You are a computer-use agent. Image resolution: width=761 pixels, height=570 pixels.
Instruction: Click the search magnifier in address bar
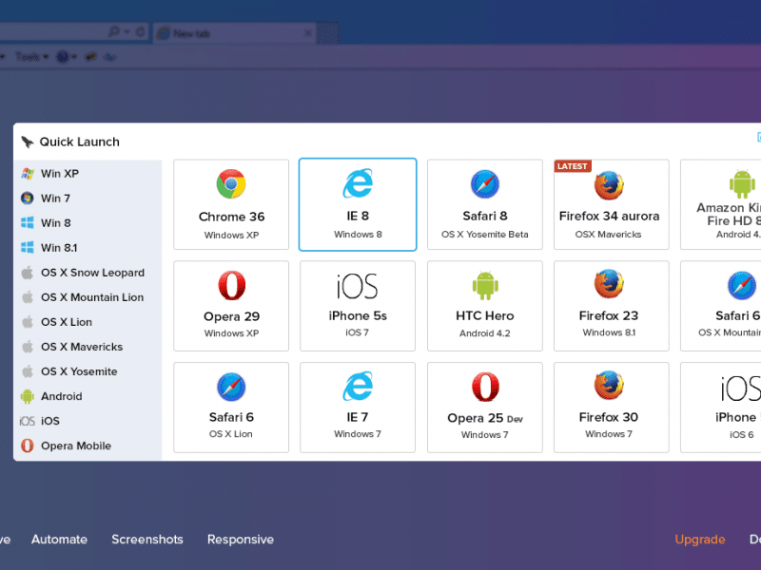pos(113,32)
